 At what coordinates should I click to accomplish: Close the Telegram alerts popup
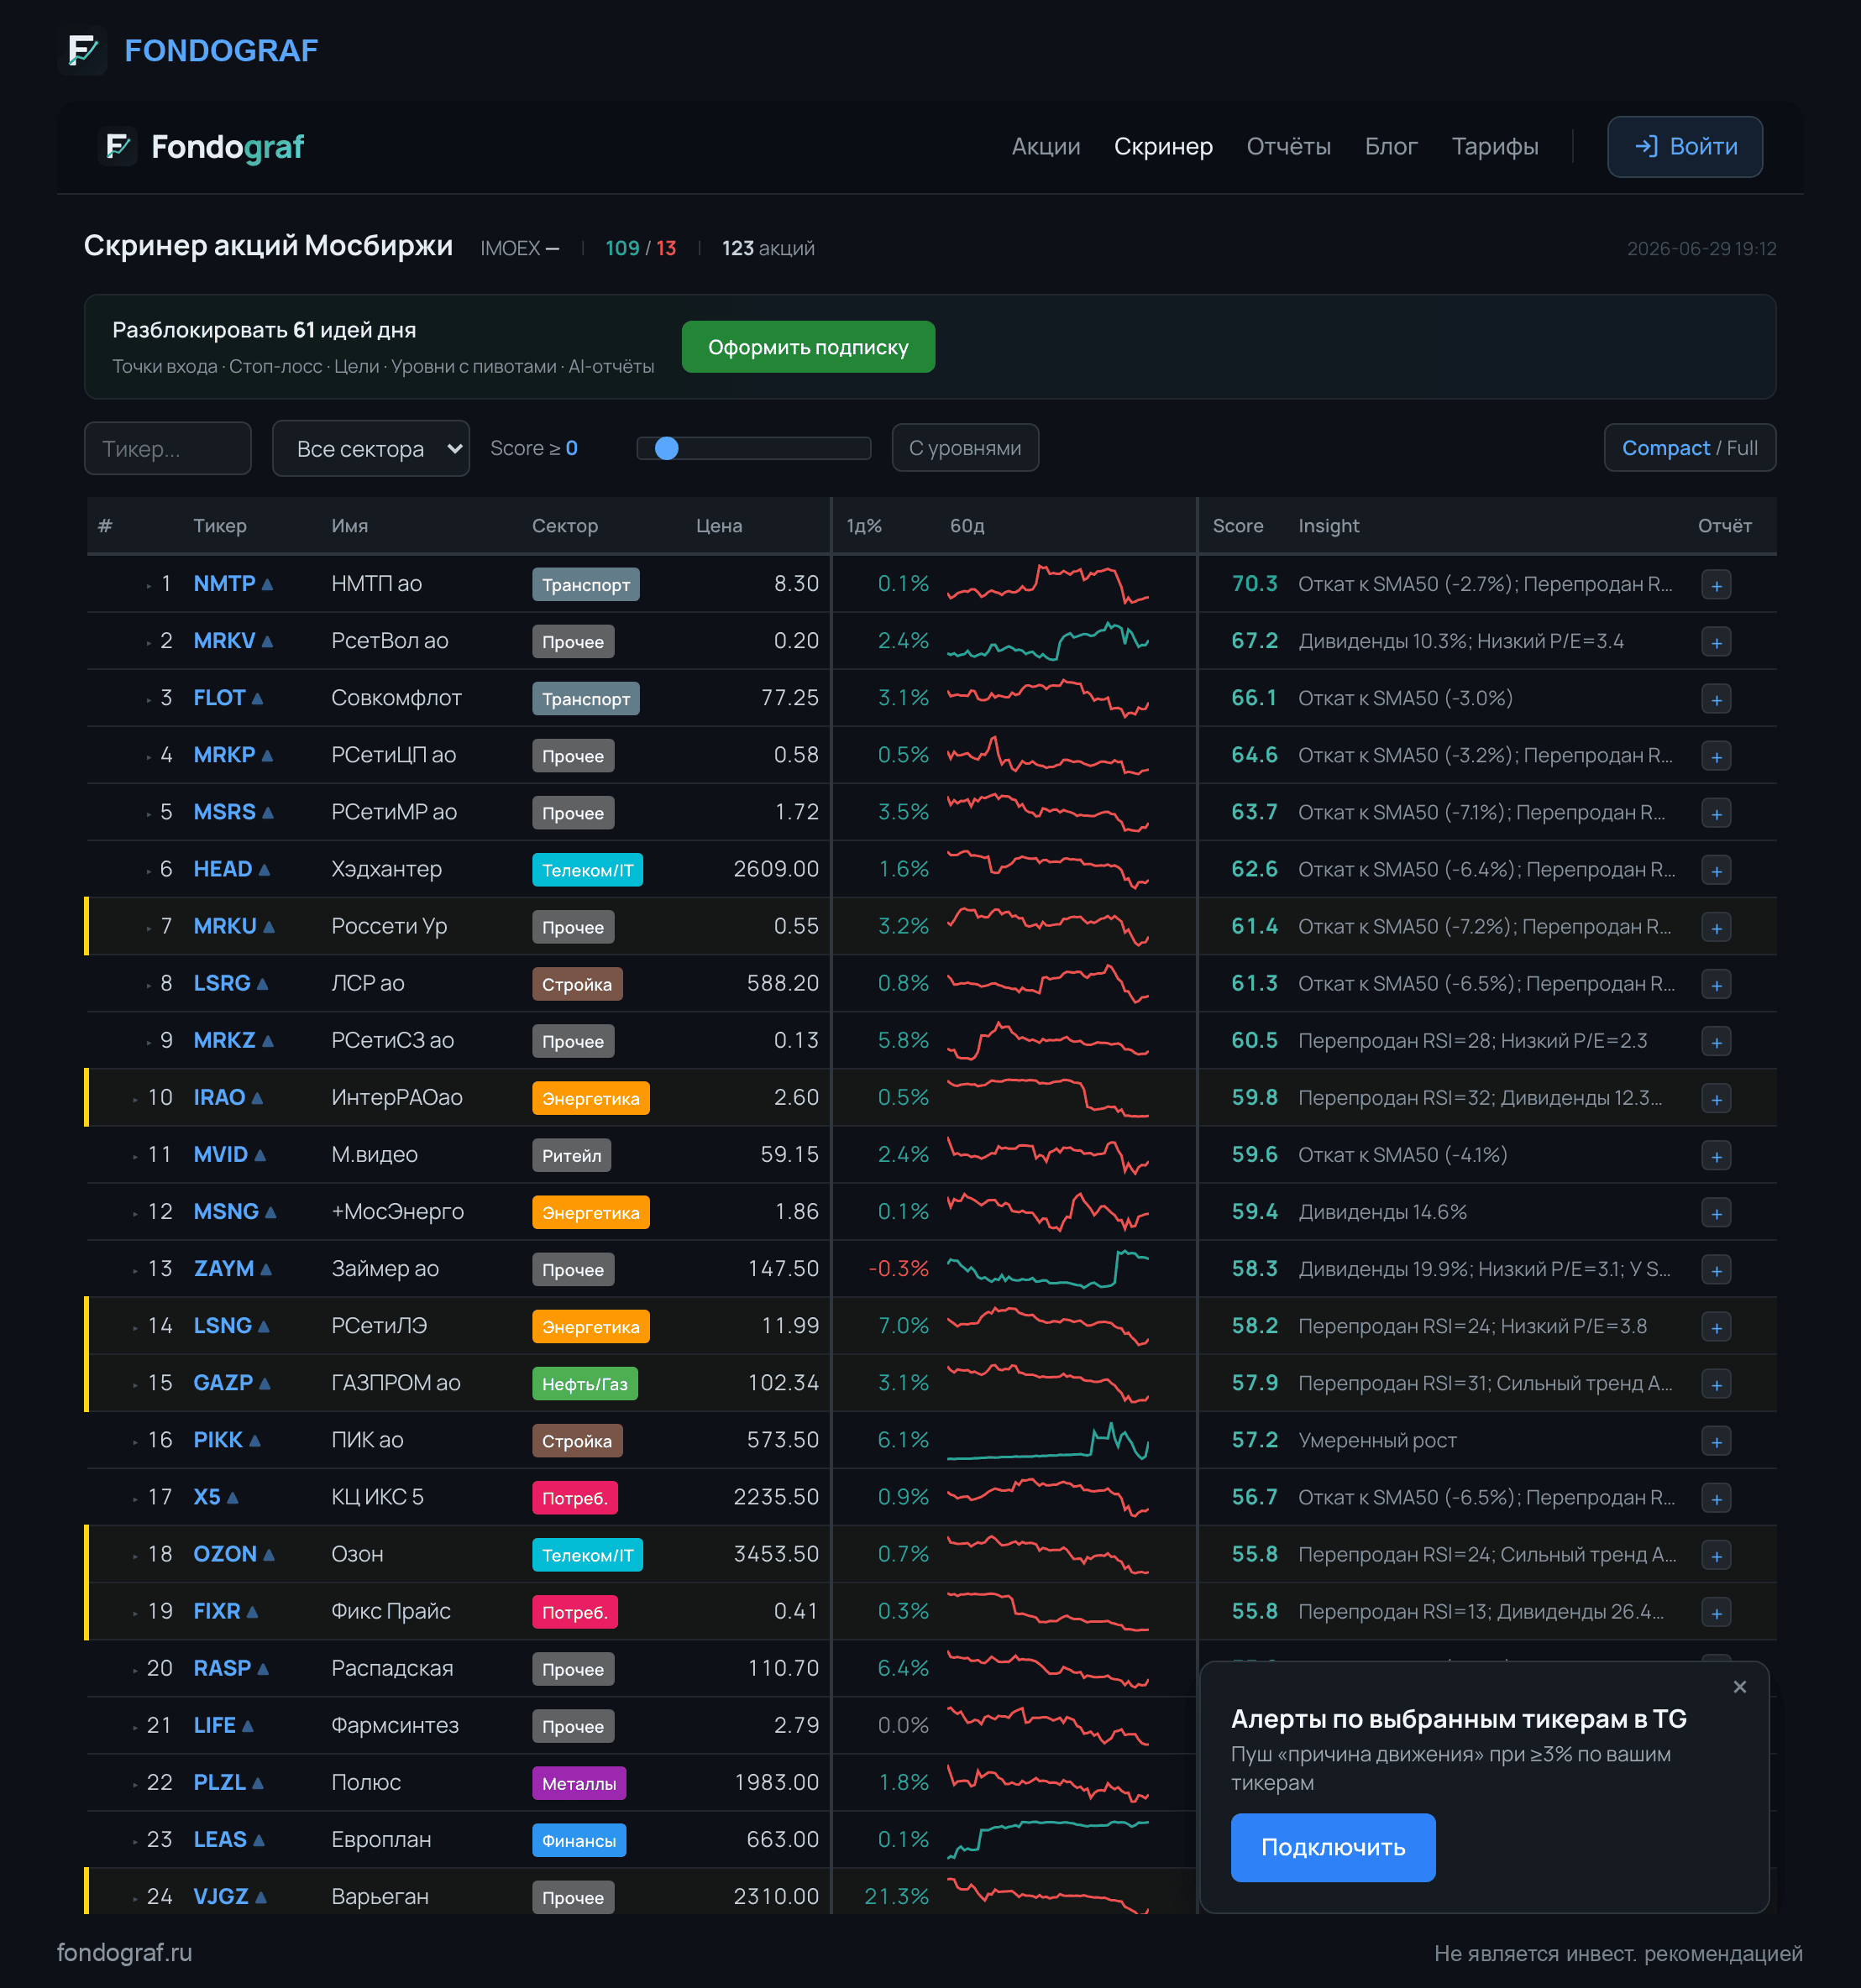point(1740,1687)
